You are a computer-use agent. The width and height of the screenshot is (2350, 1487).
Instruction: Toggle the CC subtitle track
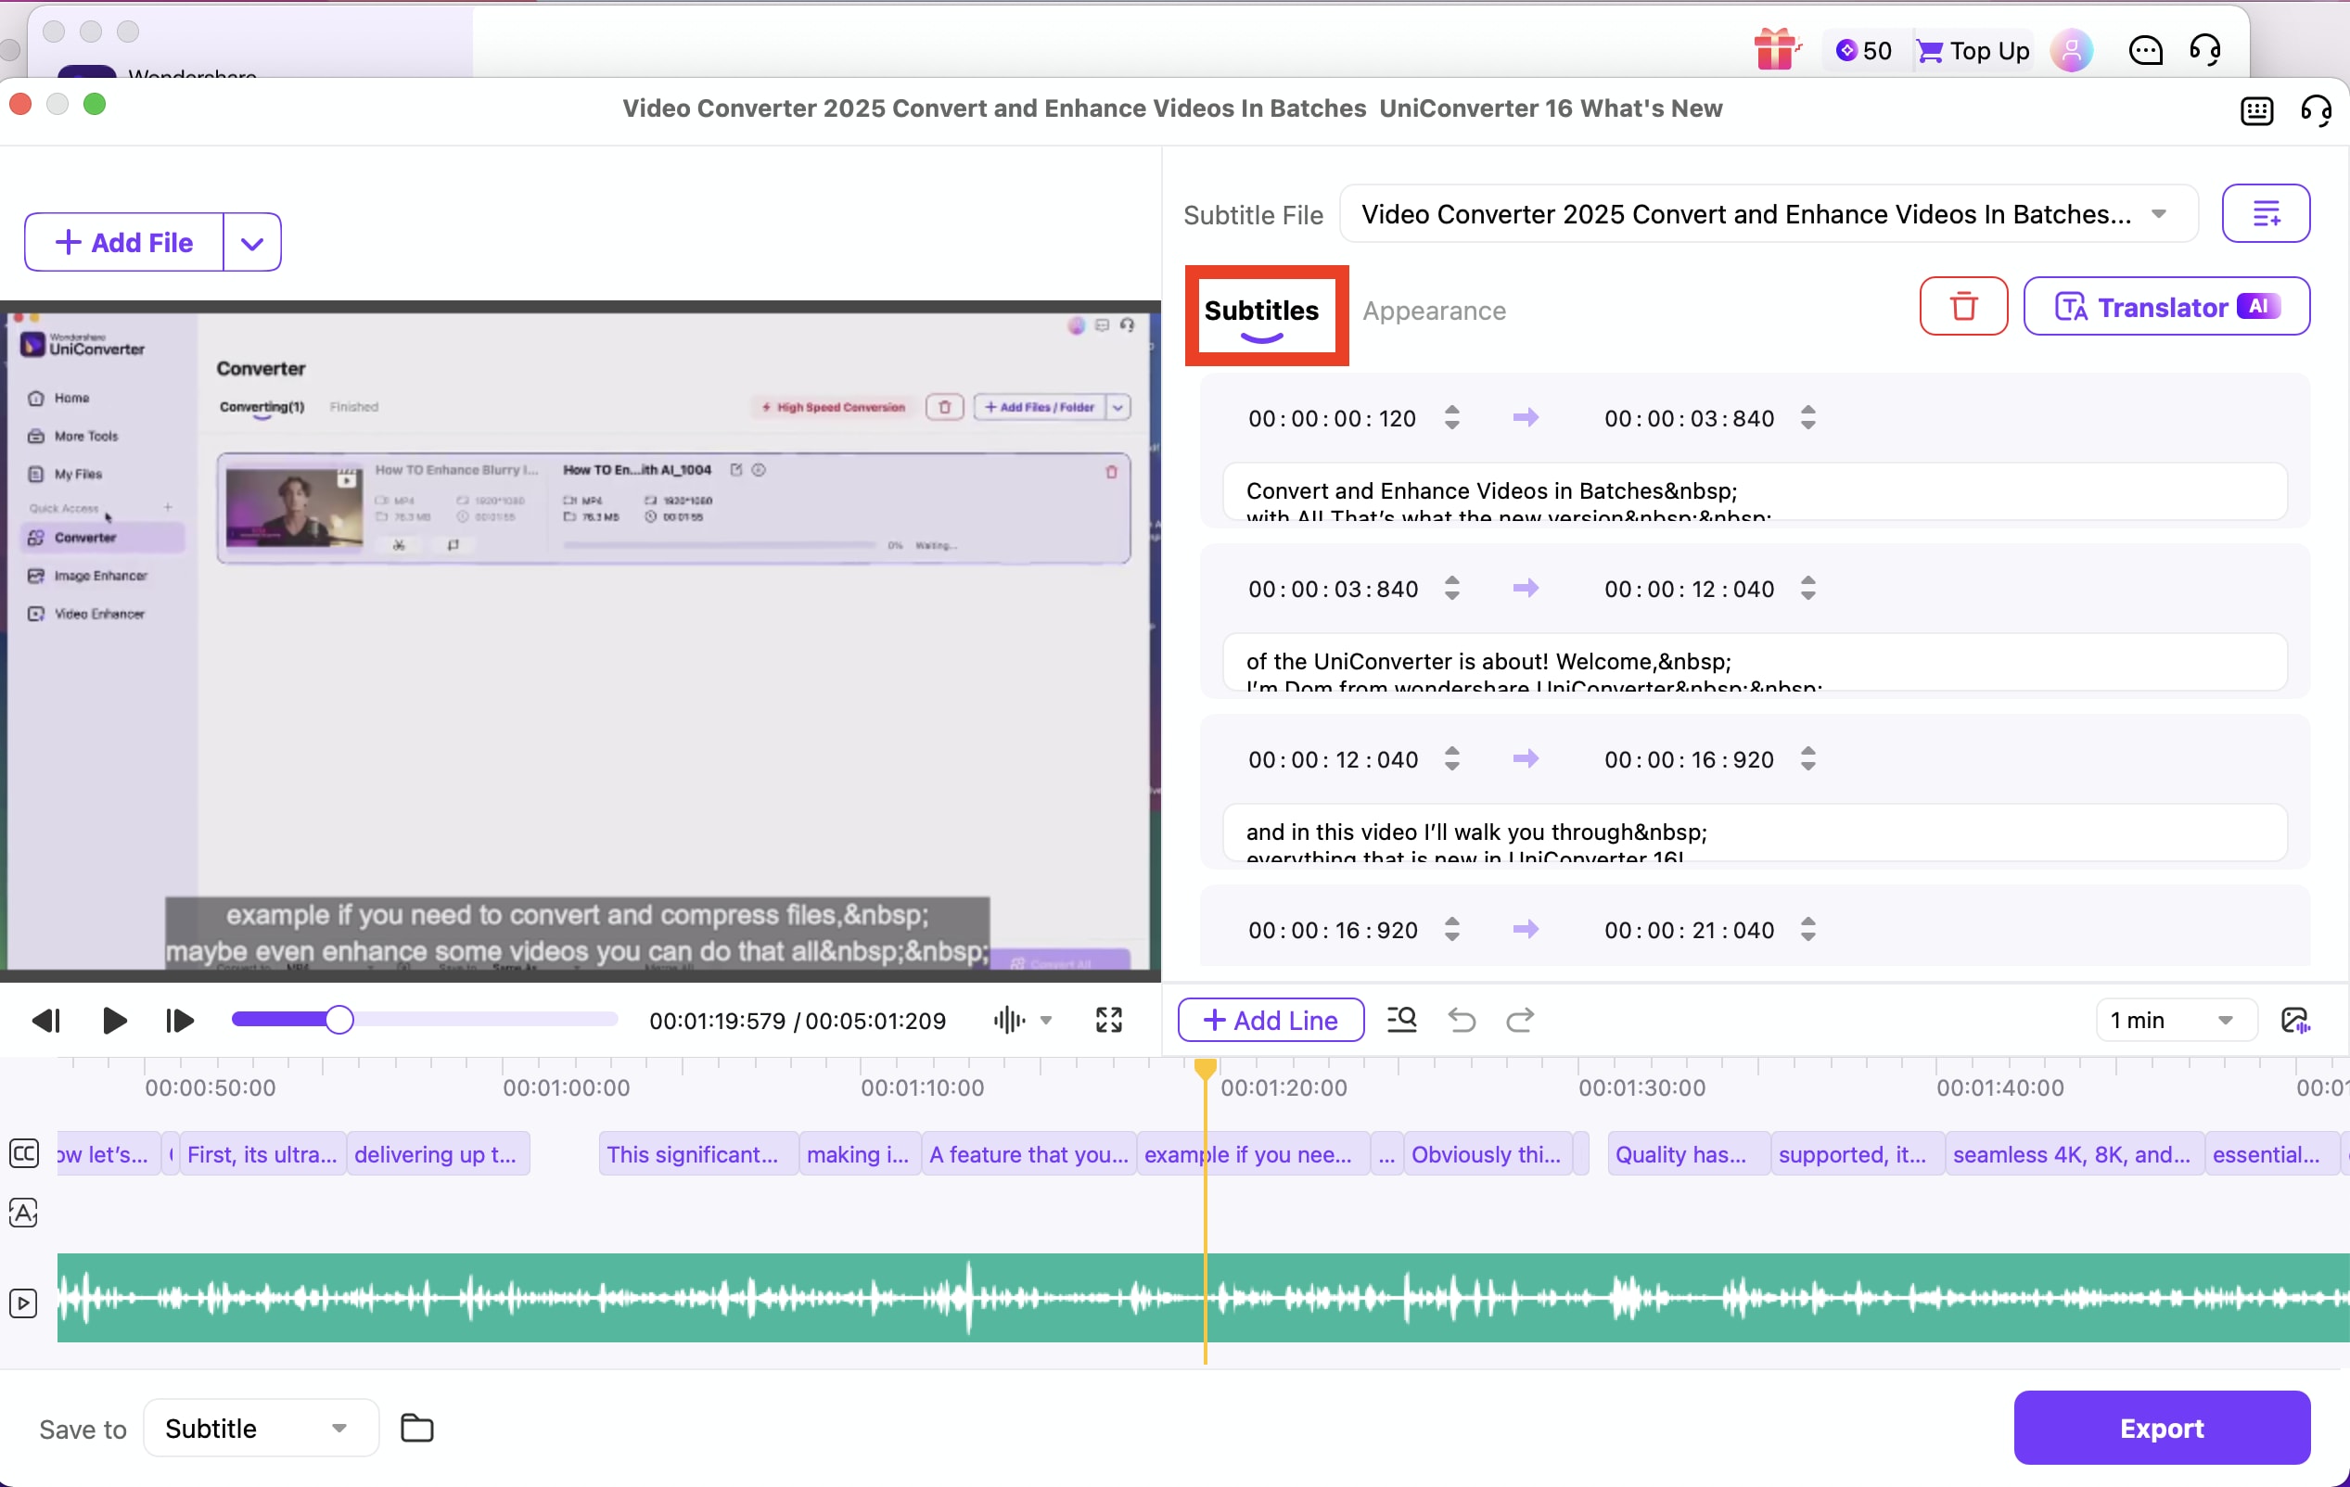tap(23, 1153)
